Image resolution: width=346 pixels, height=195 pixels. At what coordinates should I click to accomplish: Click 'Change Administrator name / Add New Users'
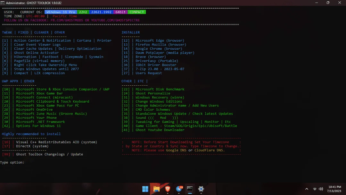coord(170,106)
